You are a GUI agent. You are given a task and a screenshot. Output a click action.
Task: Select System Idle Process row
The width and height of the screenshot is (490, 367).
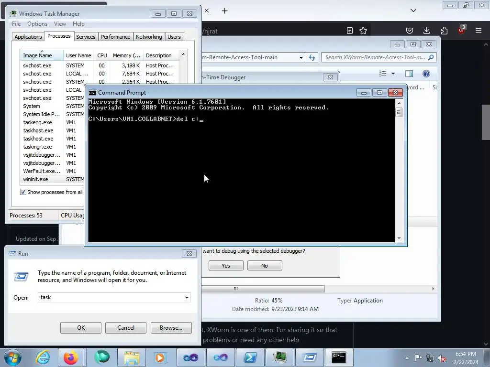pos(52,114)
